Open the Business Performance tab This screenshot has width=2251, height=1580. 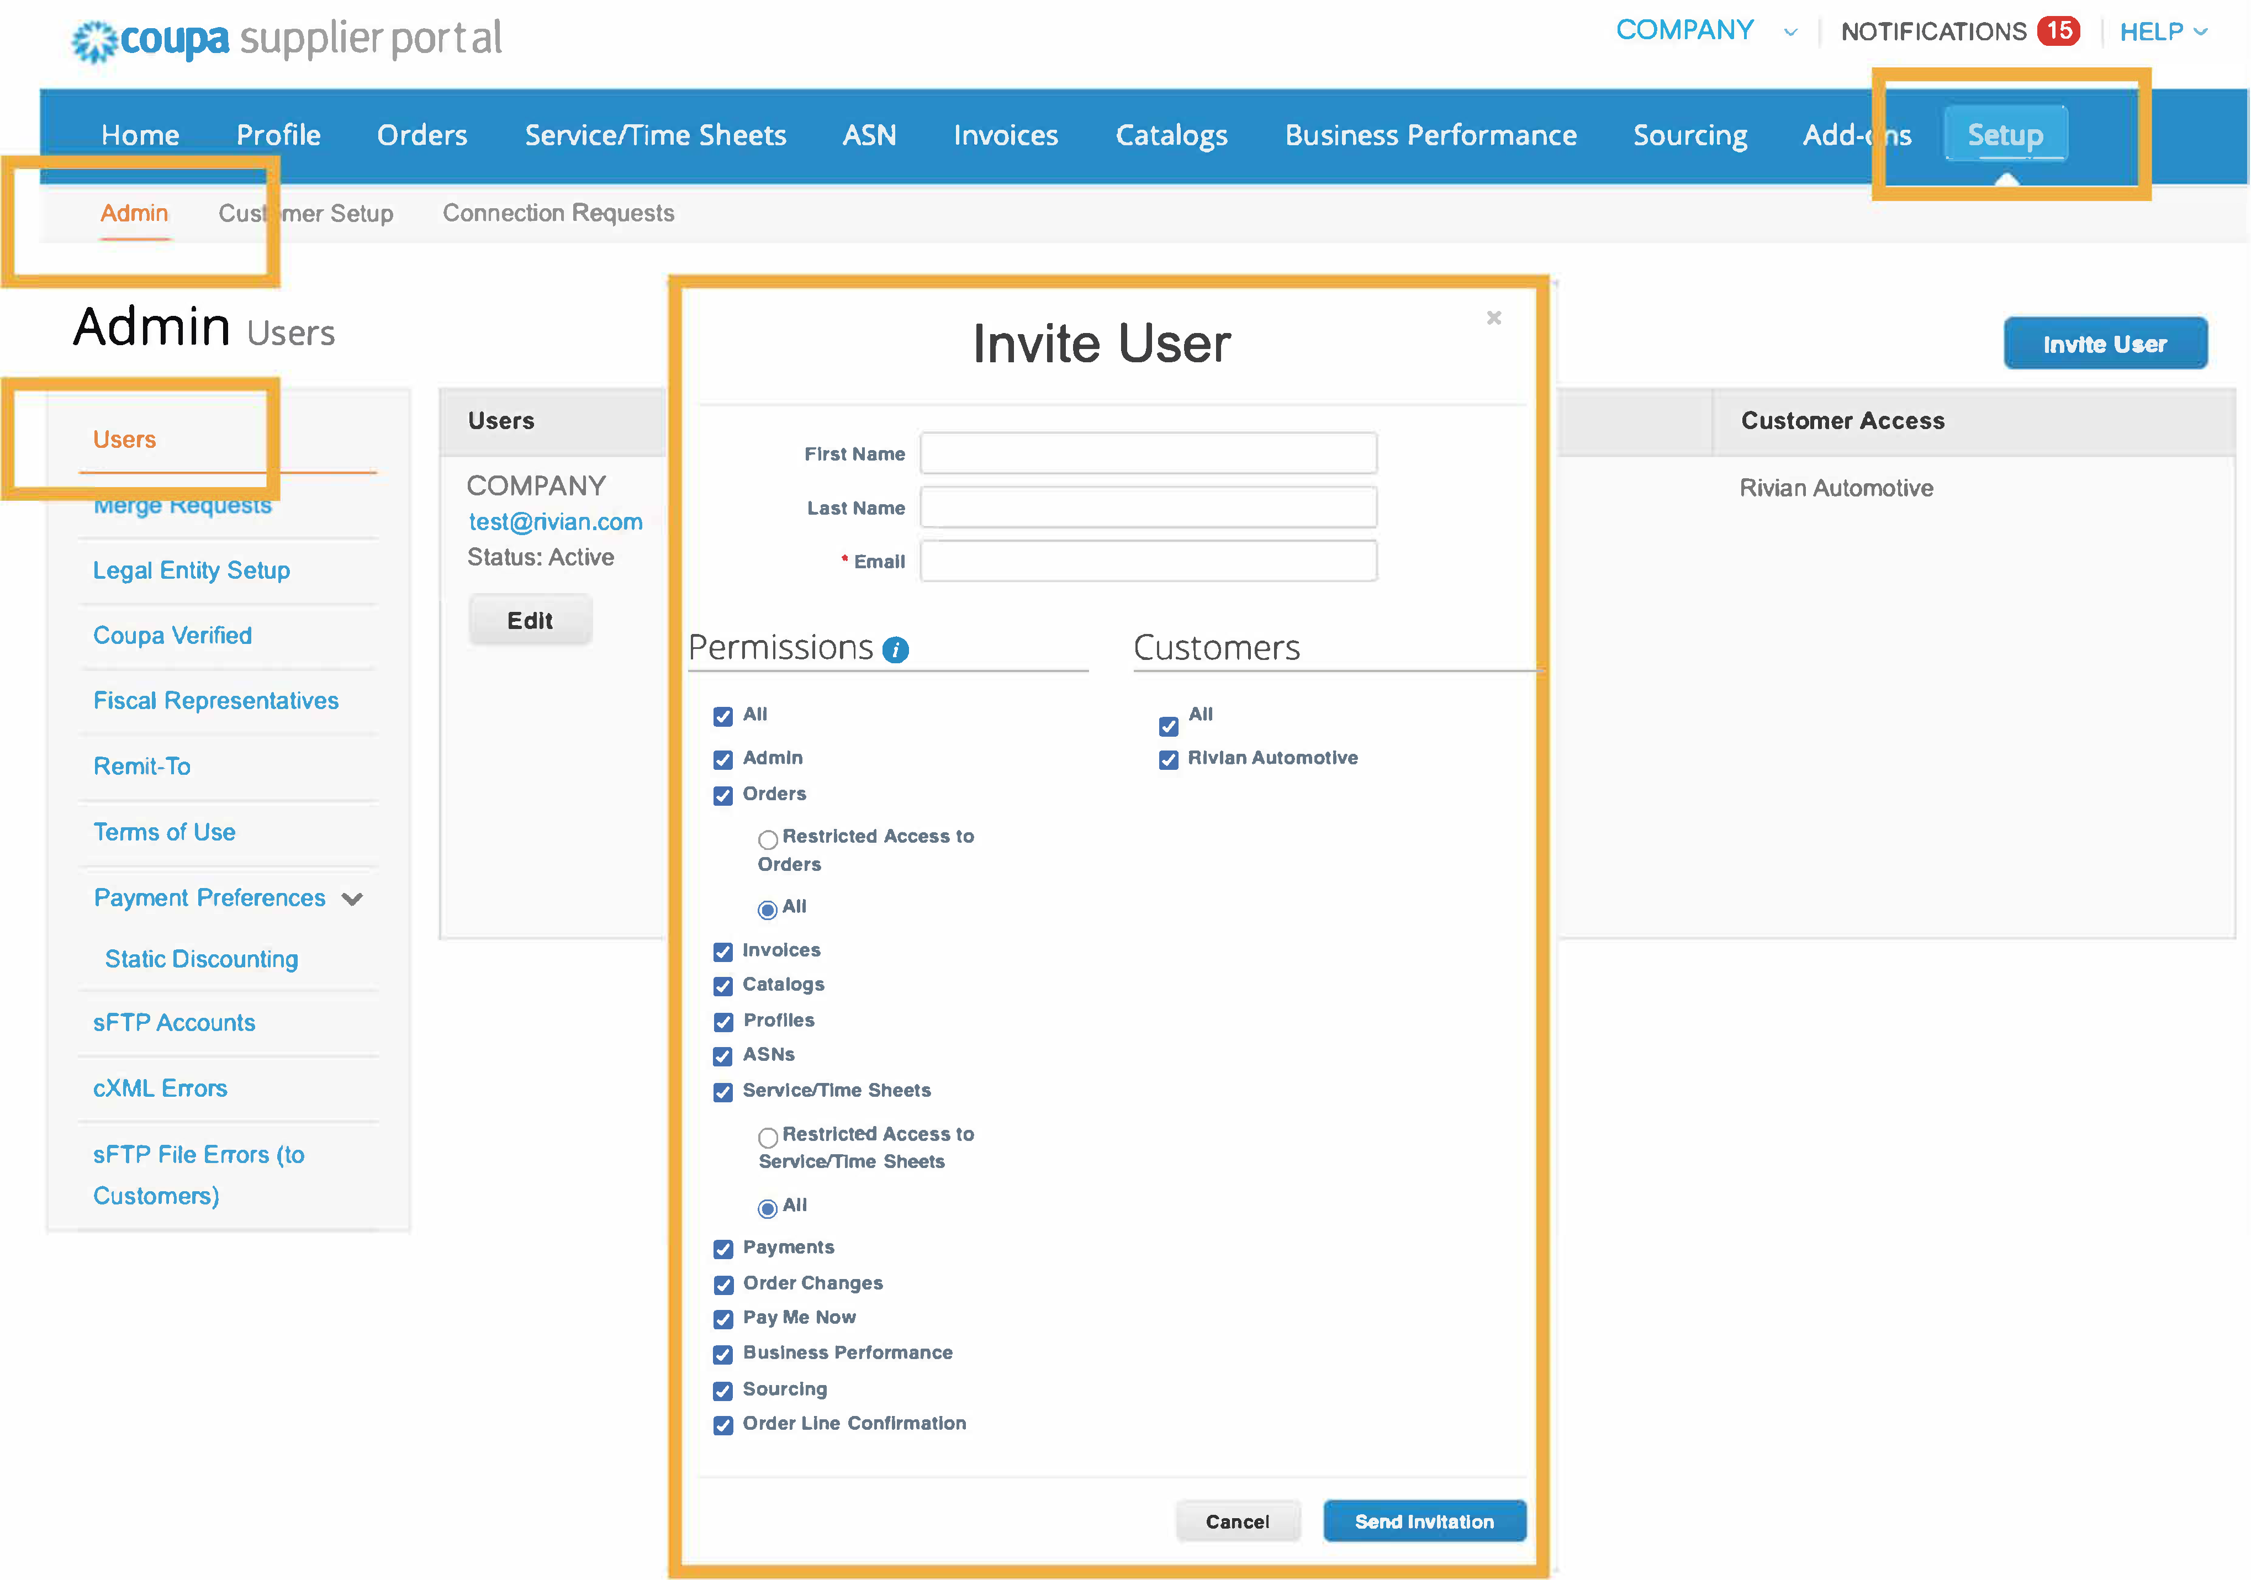click(x=1430, y=135)
